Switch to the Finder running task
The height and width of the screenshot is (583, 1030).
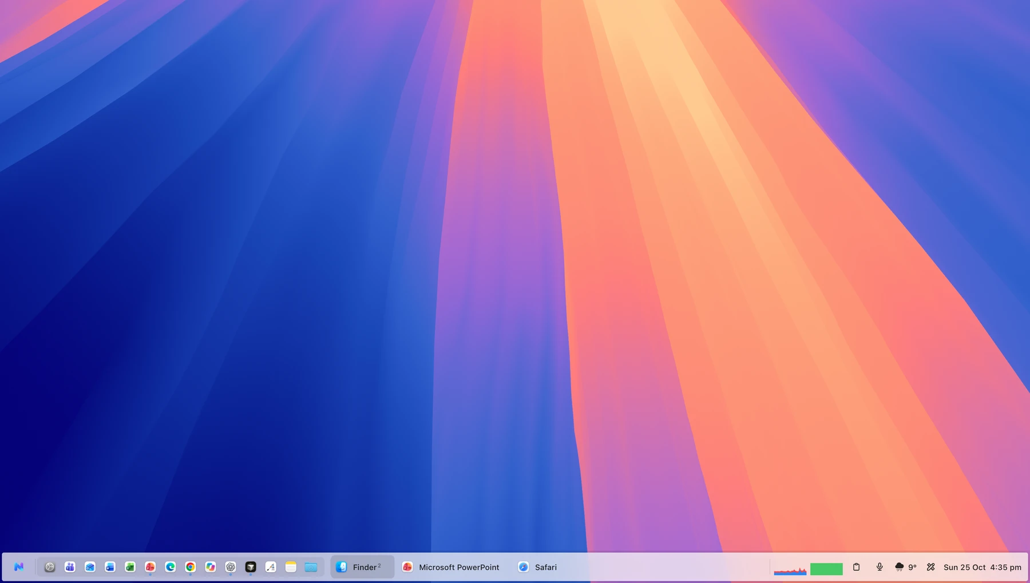tap(362, 567)
